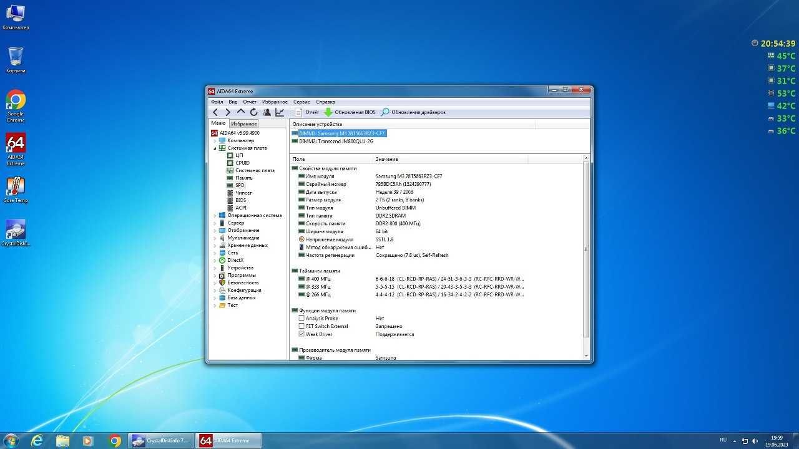
Task: Collapse the Системная плата parent node
Action: (215, 148)
